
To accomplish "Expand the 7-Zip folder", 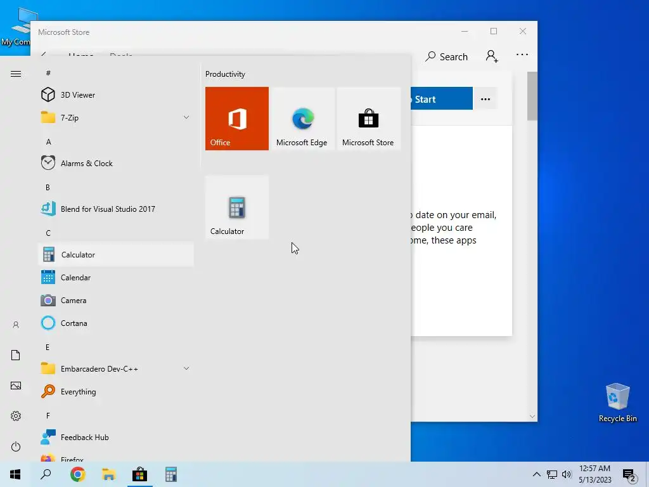I will point(116,117).
